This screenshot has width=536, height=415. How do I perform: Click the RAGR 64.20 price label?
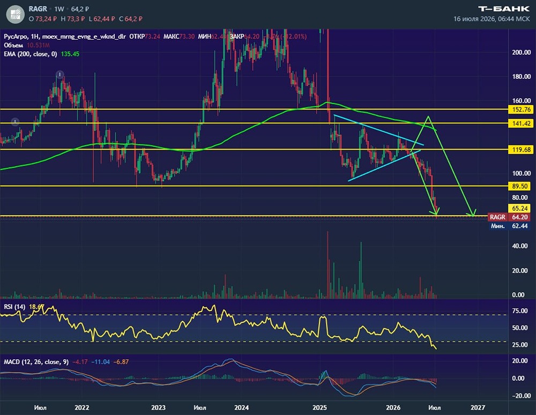pyautogui.click(x=509, y=217)
